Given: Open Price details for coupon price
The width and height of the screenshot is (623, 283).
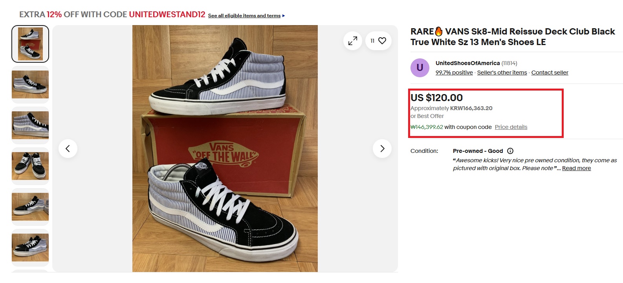Looking at the screenshot, I should point(511,127).
